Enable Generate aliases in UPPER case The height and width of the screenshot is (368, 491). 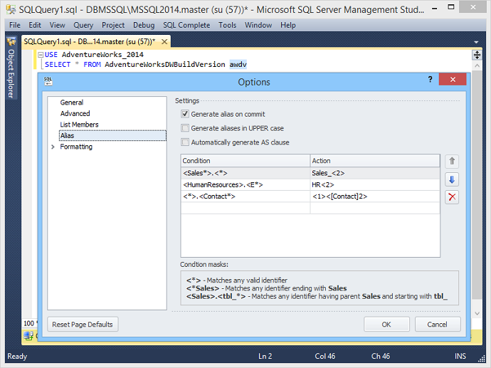185,128
